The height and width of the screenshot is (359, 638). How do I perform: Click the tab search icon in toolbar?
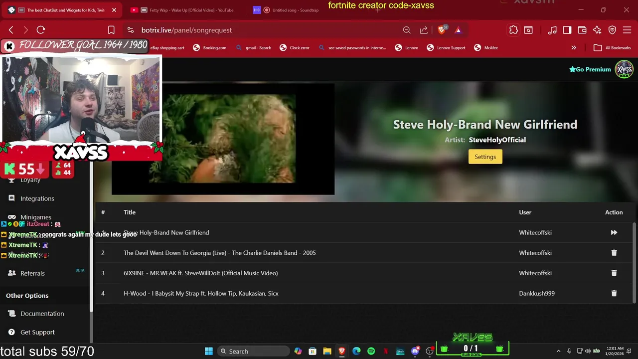[528, 30]
